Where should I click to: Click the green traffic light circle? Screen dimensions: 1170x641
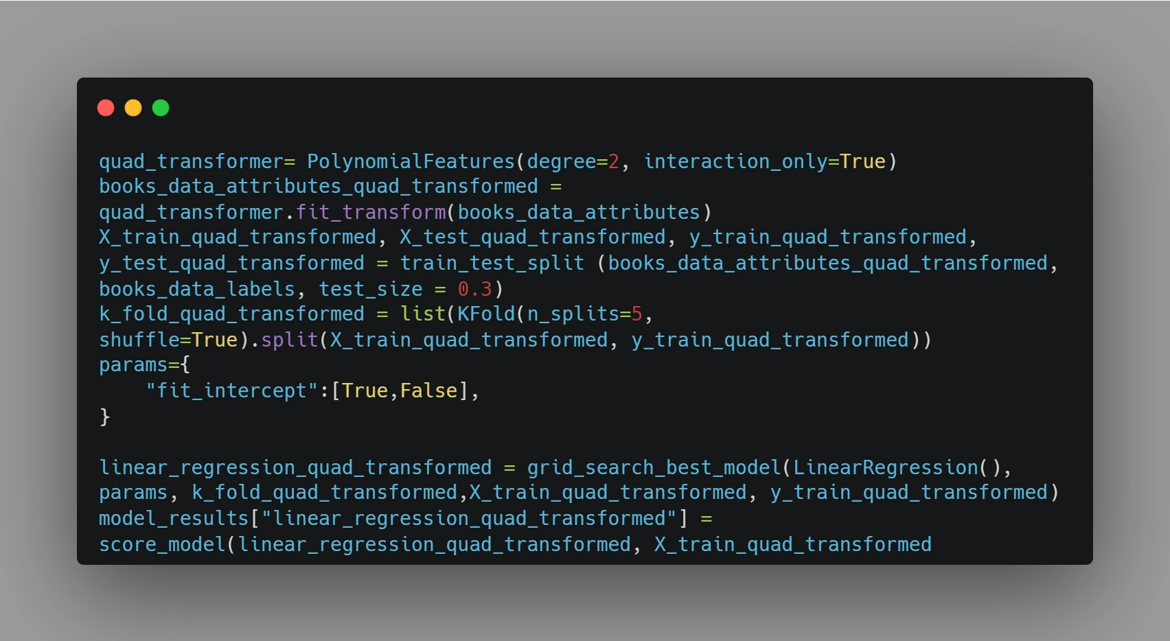point(160,108)
